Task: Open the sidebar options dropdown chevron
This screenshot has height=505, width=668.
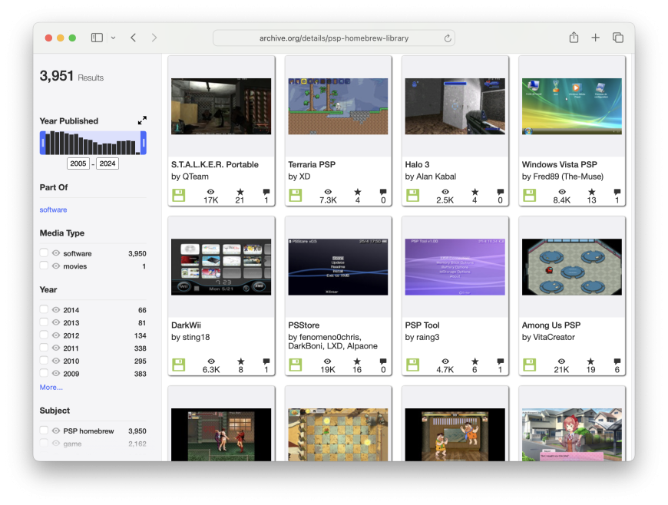Action: 114,38
